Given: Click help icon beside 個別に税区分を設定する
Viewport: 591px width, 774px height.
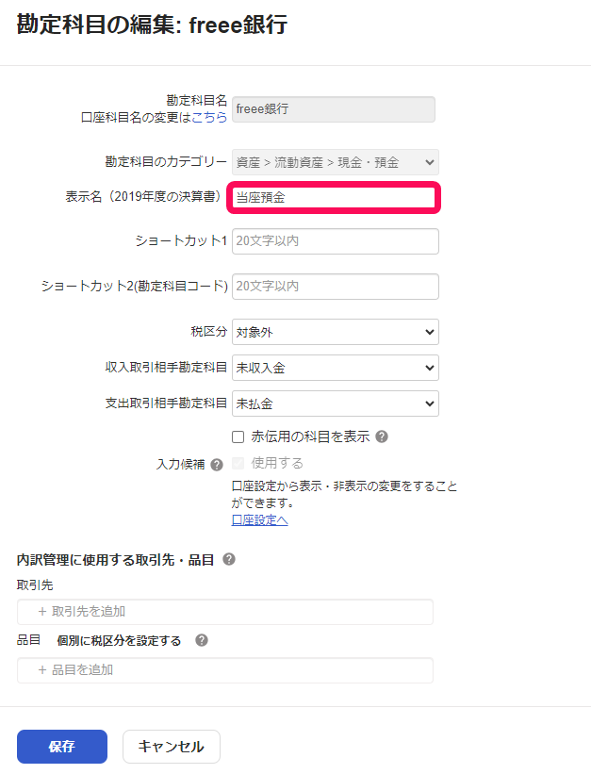Looking at the screenshot, I should [x=201, y=640].
